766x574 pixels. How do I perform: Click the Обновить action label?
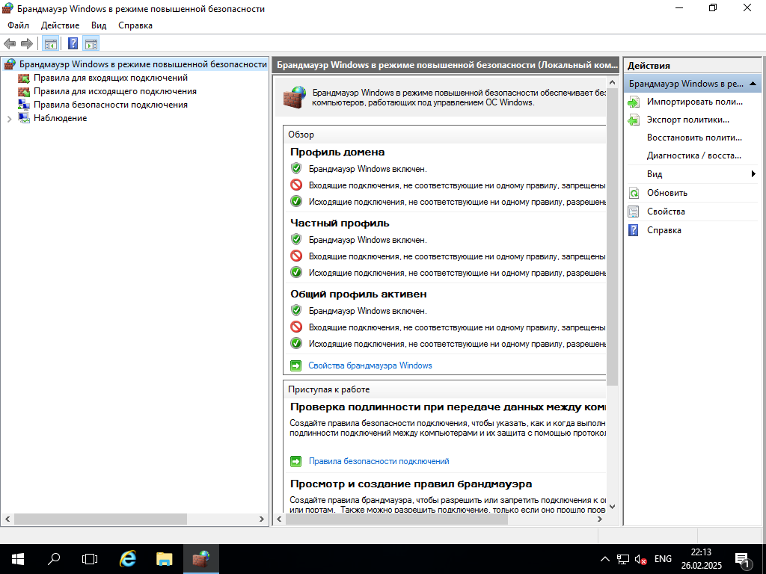tap(667, 193)
